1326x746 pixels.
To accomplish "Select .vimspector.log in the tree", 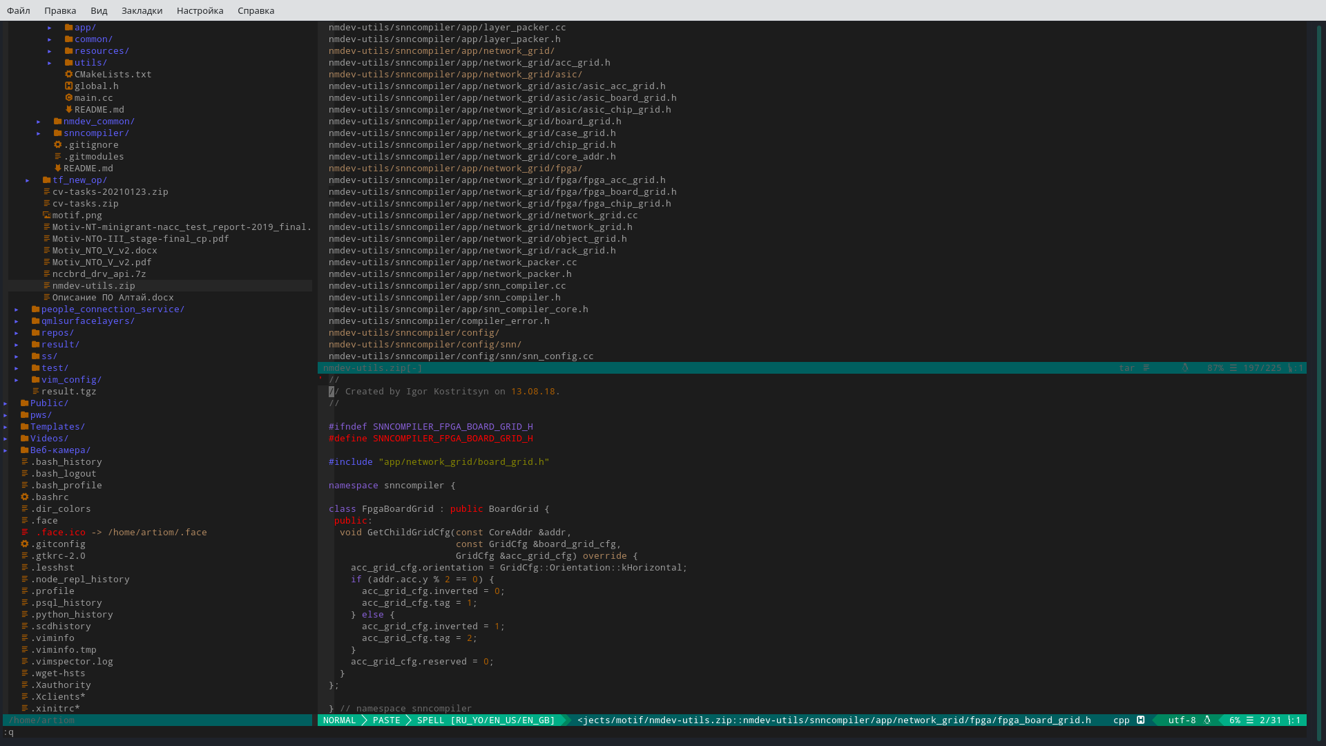I will (72, 662).
